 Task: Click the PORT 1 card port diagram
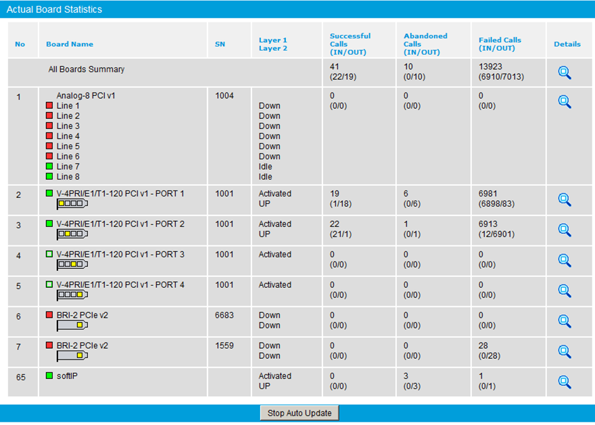(x=72, y=204)
